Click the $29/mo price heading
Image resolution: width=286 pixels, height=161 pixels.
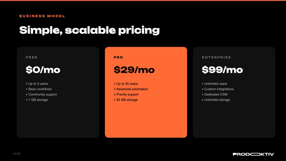pyautogui.click(x=134, y=70)
